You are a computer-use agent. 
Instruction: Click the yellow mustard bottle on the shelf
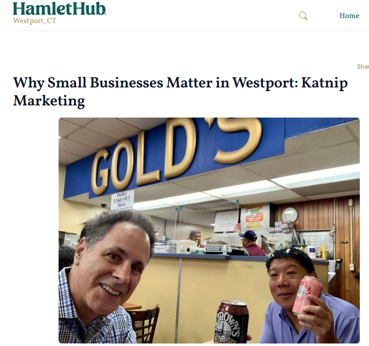pos(323,251)
